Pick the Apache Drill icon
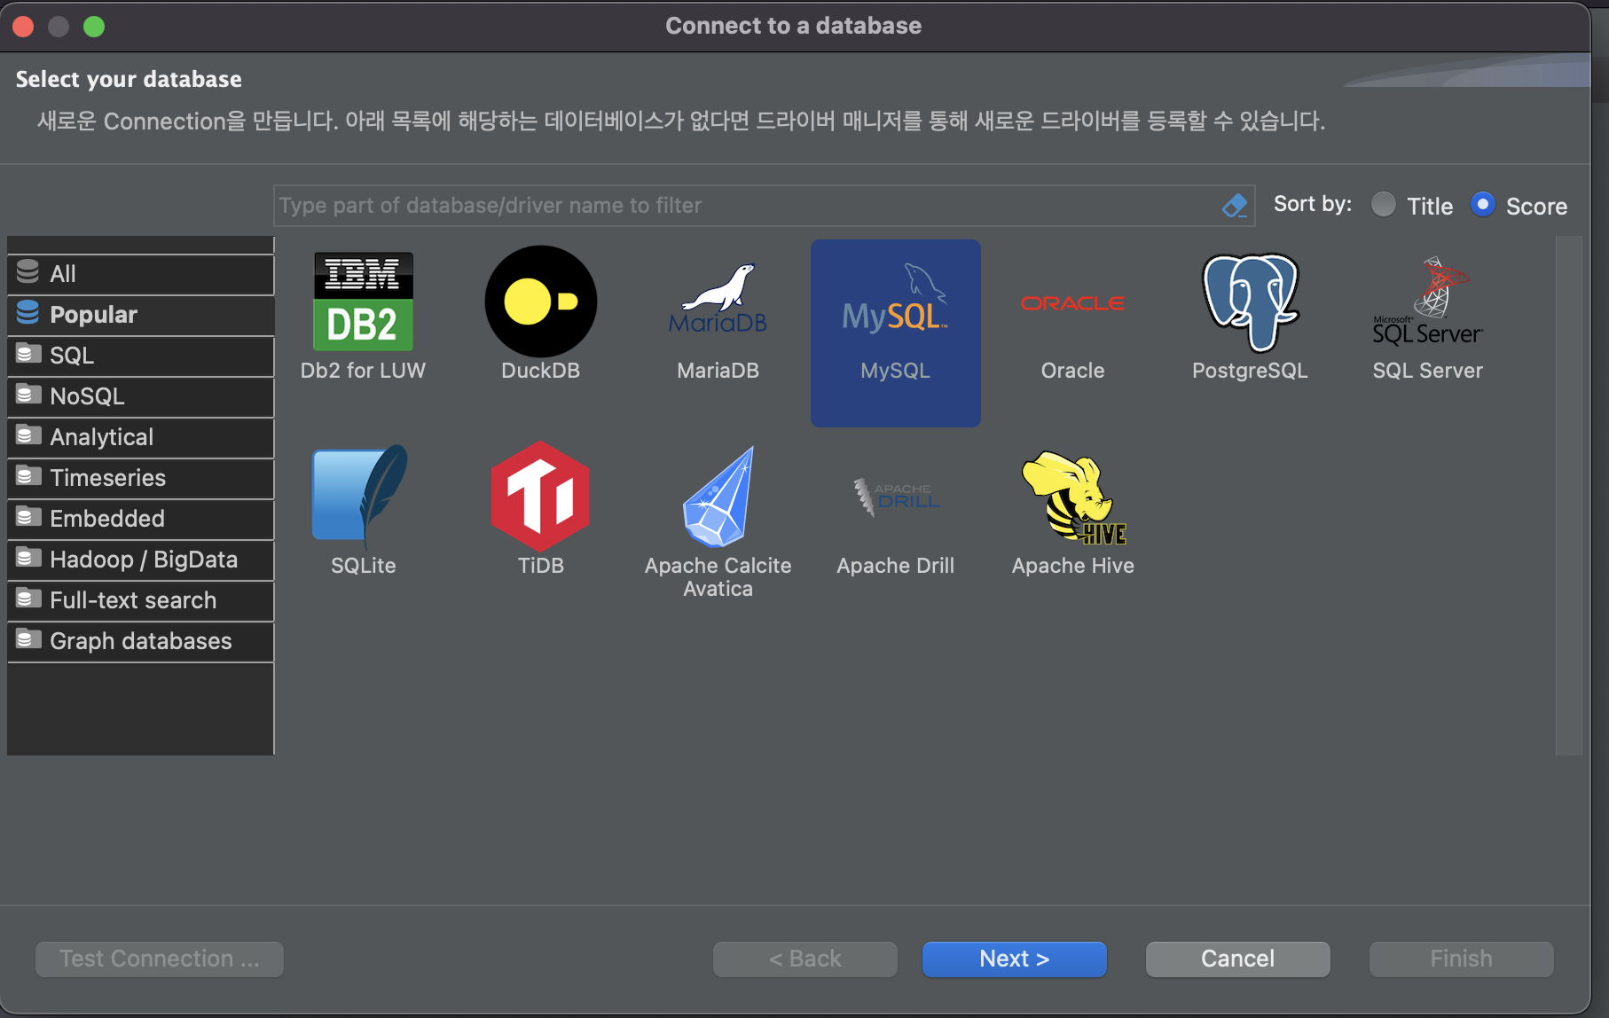The height and width of the screenshot is (1018, 1609). (x=895, y=497)
